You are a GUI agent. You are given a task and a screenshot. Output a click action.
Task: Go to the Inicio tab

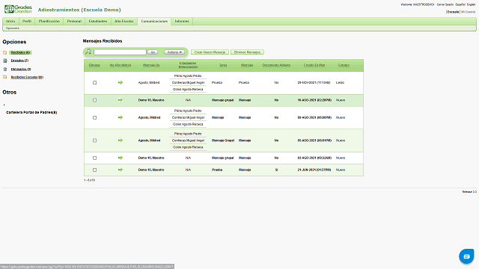[x=10, y=21]
